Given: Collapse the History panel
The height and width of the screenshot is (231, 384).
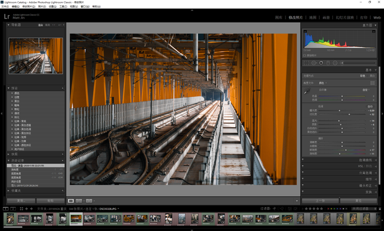Looking at the screenshot, I should coord(8,160).
